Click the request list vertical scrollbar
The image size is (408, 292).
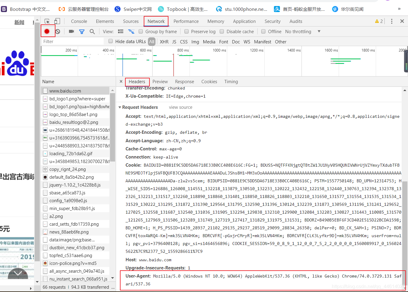point(113,127)
